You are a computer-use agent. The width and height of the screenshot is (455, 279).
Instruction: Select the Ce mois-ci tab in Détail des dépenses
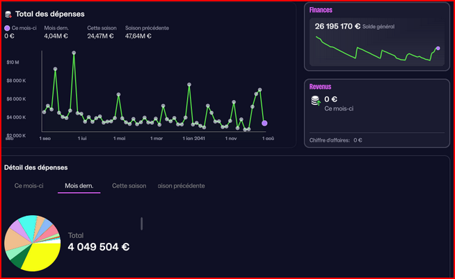[29, 186]
